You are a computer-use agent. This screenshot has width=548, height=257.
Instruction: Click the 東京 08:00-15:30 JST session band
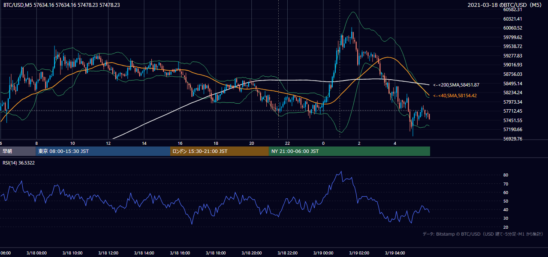pos(103,151)
